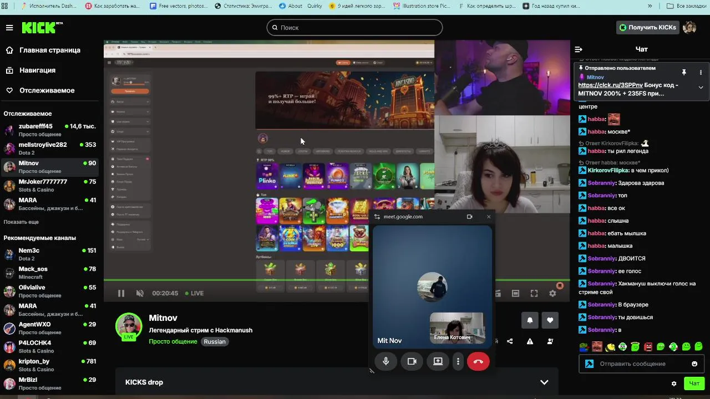Mute microphone in Google Meet window
The image size is (710, 399).
tap(386, 361)
